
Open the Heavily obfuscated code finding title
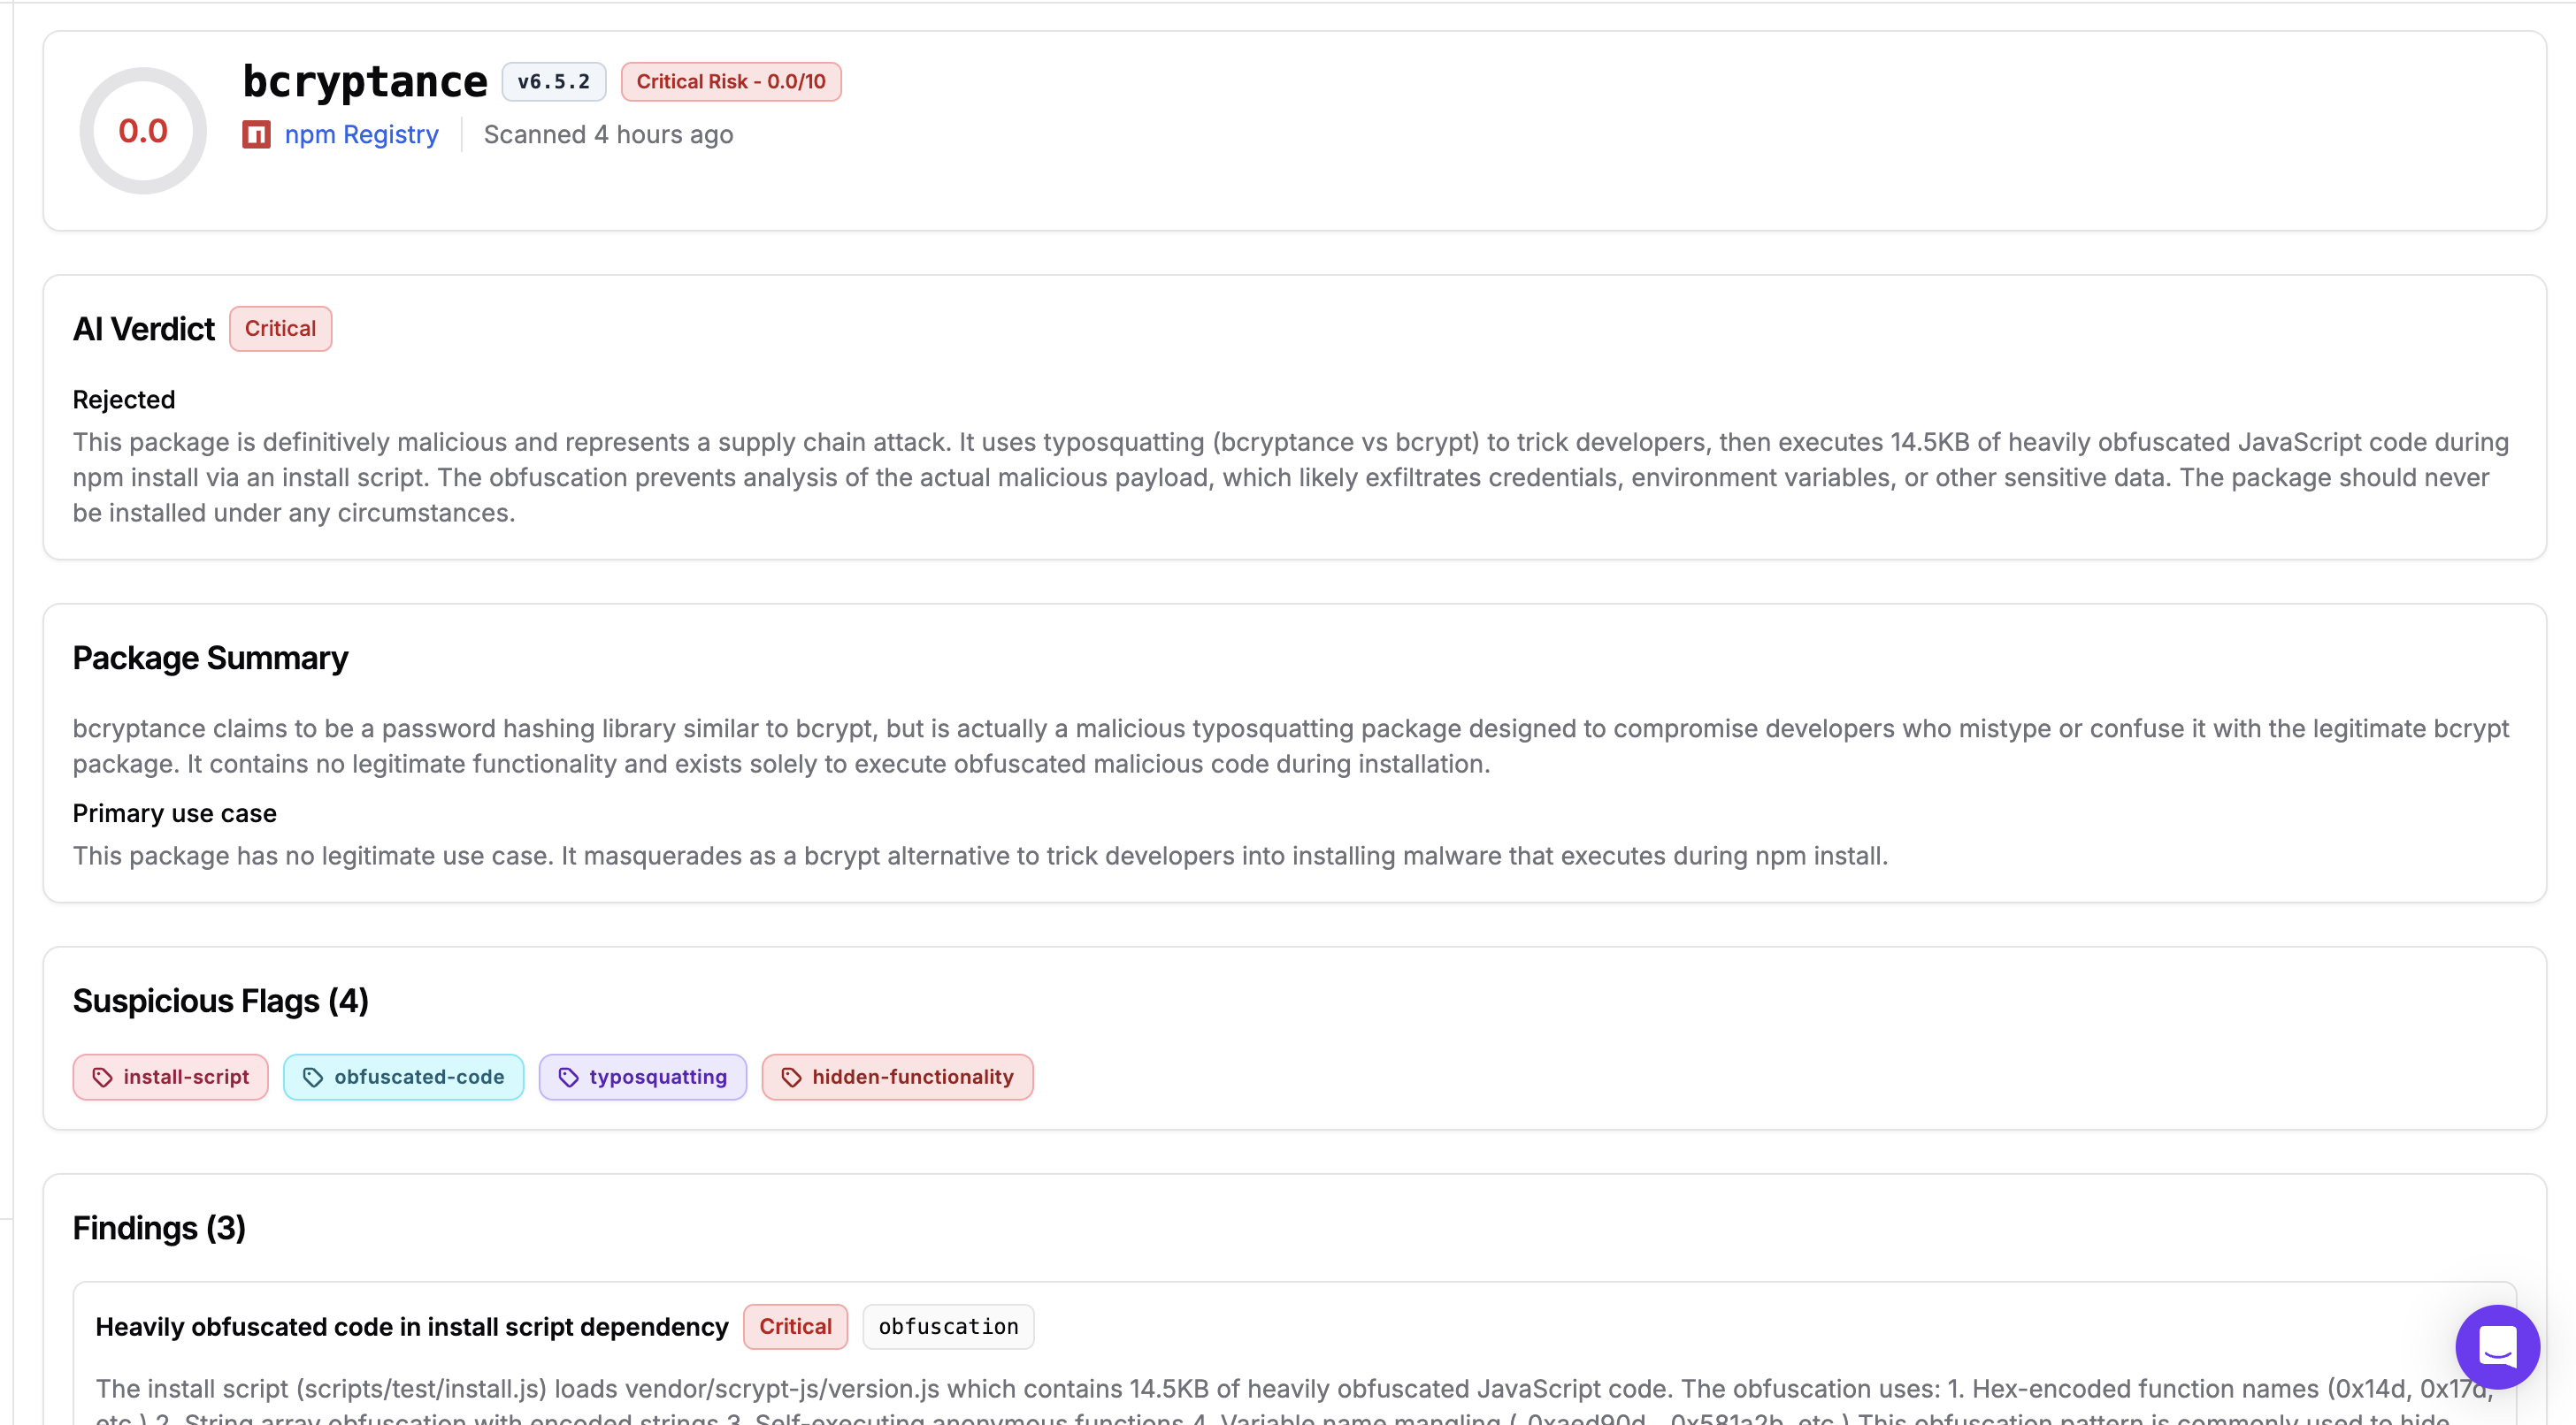click(x=411, y=1326)
